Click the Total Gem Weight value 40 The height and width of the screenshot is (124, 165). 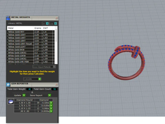coord(30,89)
